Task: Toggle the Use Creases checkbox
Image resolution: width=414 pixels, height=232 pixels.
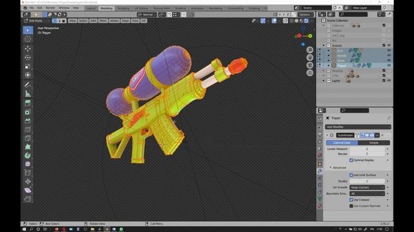Action: (x=351, y=200)
